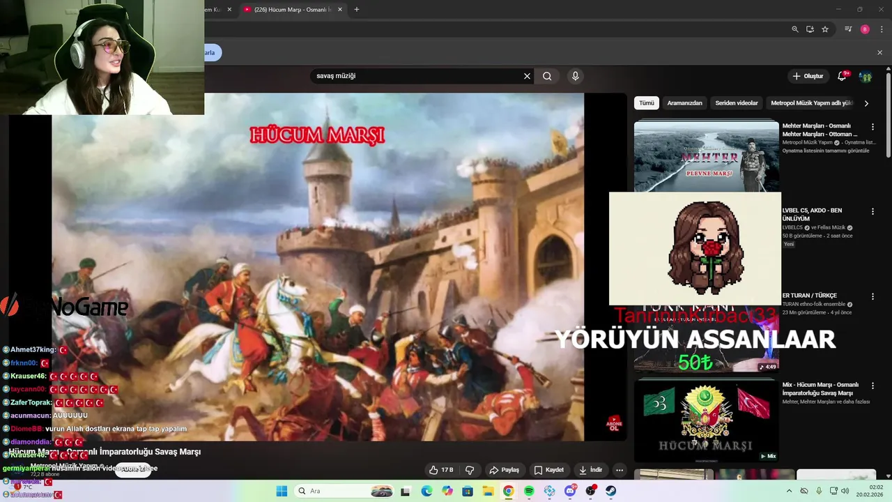Select the Metropol Müzik Yapım chip
The height and width of the screenshot is (502, 892).
811,103
